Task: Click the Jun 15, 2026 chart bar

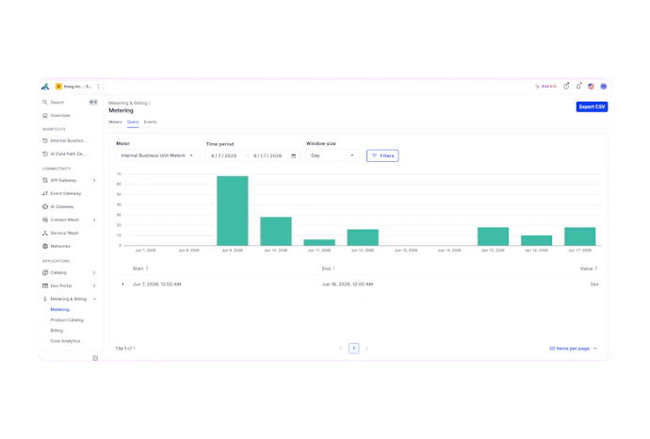Action: point(493,236)
